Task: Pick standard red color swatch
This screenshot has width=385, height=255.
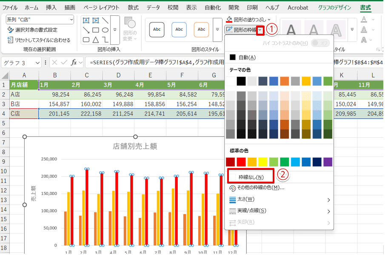Action: [x=241, y=162]
